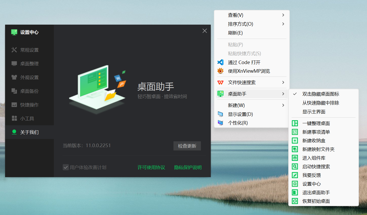Open the 许可使用协议 link
Screen dimensions: 367x215
[x=151, y=167]
